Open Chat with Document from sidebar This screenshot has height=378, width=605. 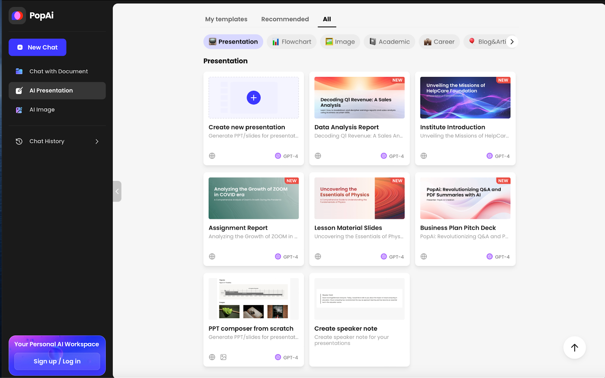[58, 71]
